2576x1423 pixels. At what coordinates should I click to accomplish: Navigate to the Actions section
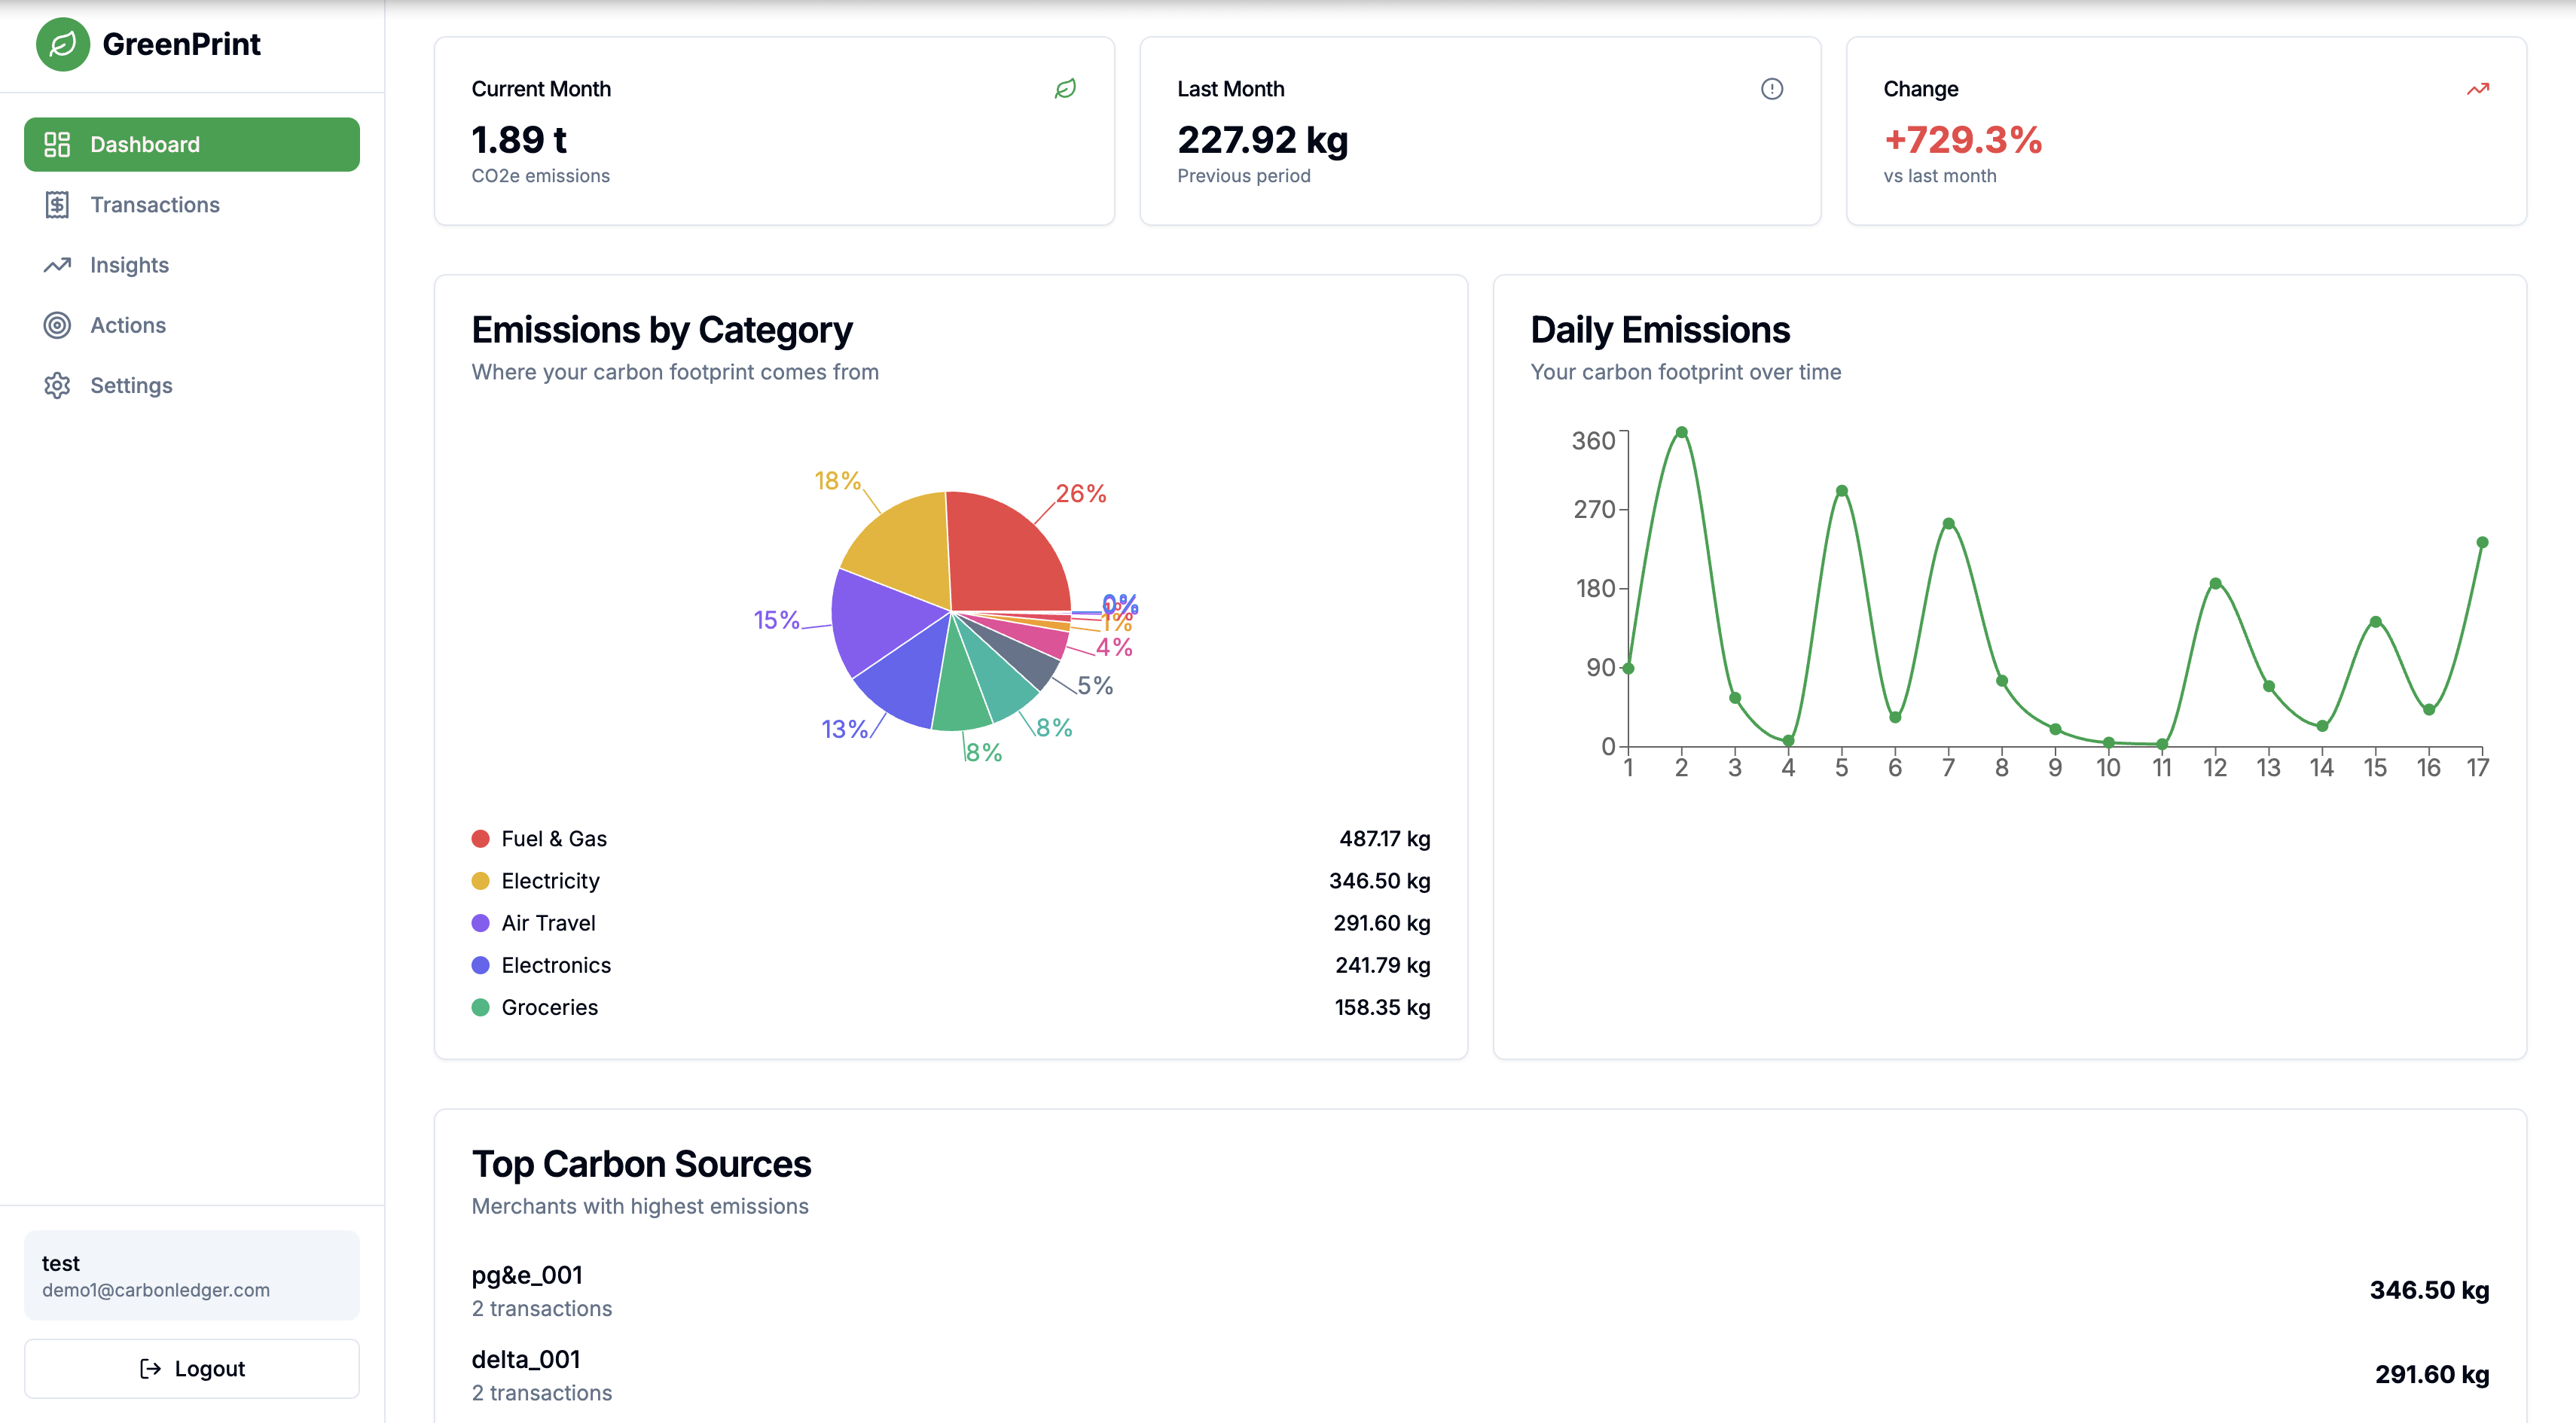128,325
